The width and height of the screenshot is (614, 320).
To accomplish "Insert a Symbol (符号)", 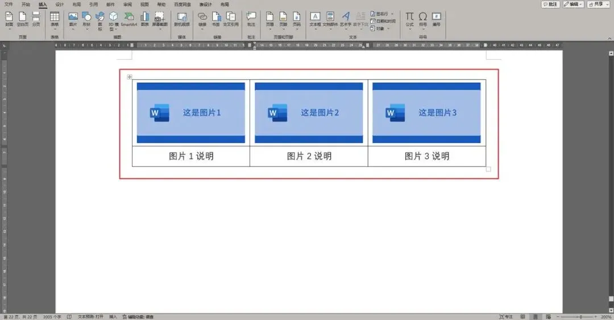I will (x=423, y=19).
